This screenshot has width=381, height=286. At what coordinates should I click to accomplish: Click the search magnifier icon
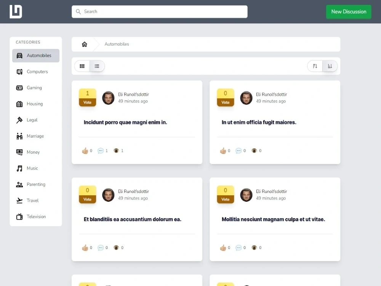click(x=78, y=12)
